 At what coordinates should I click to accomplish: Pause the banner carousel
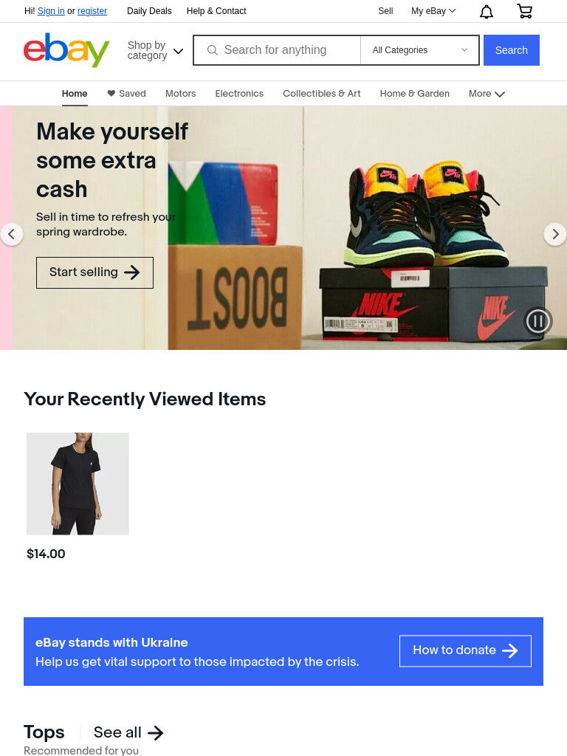click(x=537, y=321)
